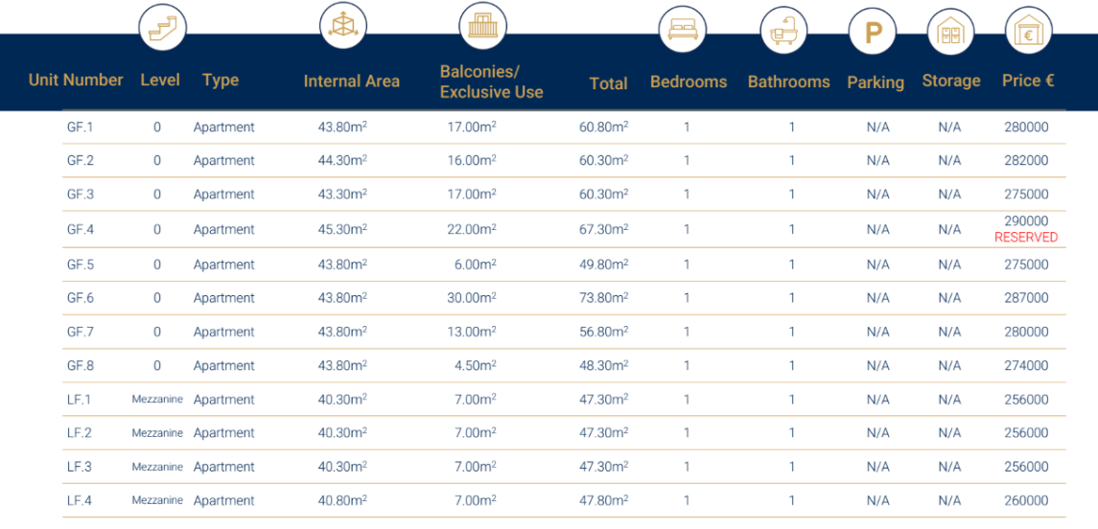Image resolution: width=1098 pixels, height=529 pixels.
Task: Open unit LF.4 row entry
Action: pos(81,500)
